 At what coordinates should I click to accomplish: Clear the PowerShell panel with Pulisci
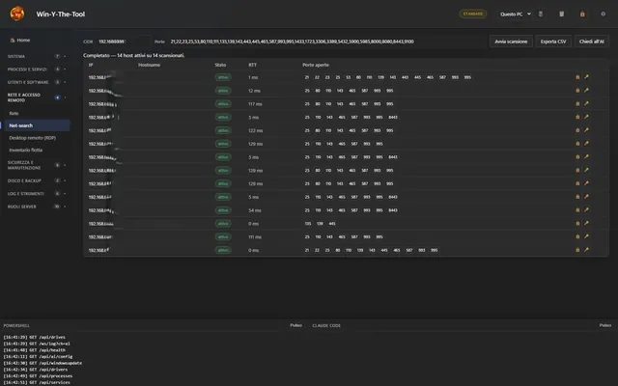(x=296, y=325)
